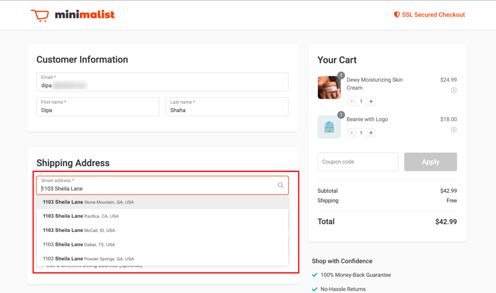496x293 pixels.
Task: Click the quantity badge on the cream thumbnail
Action: click(341, 75)
